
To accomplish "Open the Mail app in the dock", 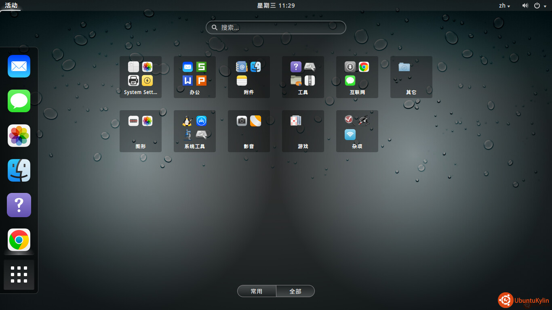I will coord(19,66).
